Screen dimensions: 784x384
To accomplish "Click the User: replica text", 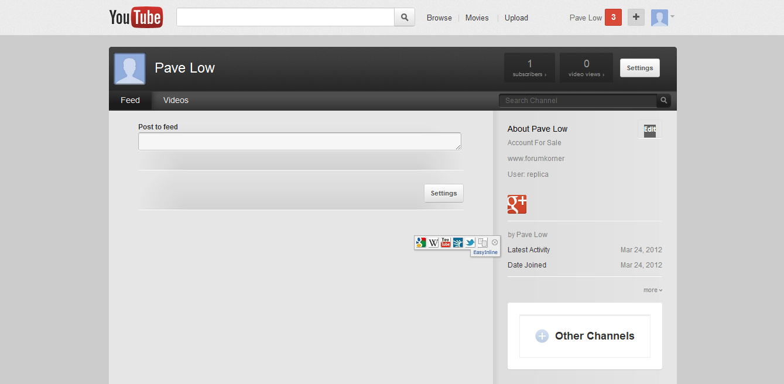I will click(x=528, y=174).
